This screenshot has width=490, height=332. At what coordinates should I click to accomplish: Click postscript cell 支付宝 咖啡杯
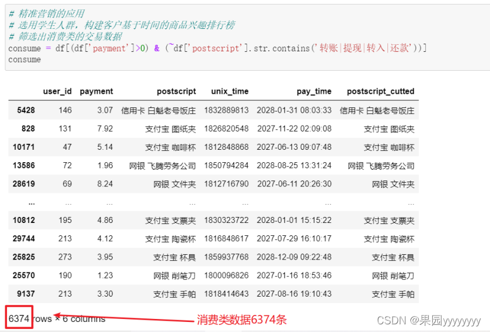170,147
